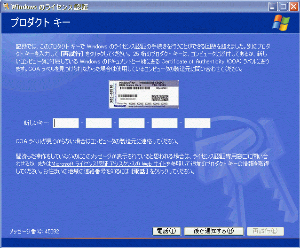Select the fifth product key field
Screen dimensions: 300x248
coord(197,123)
